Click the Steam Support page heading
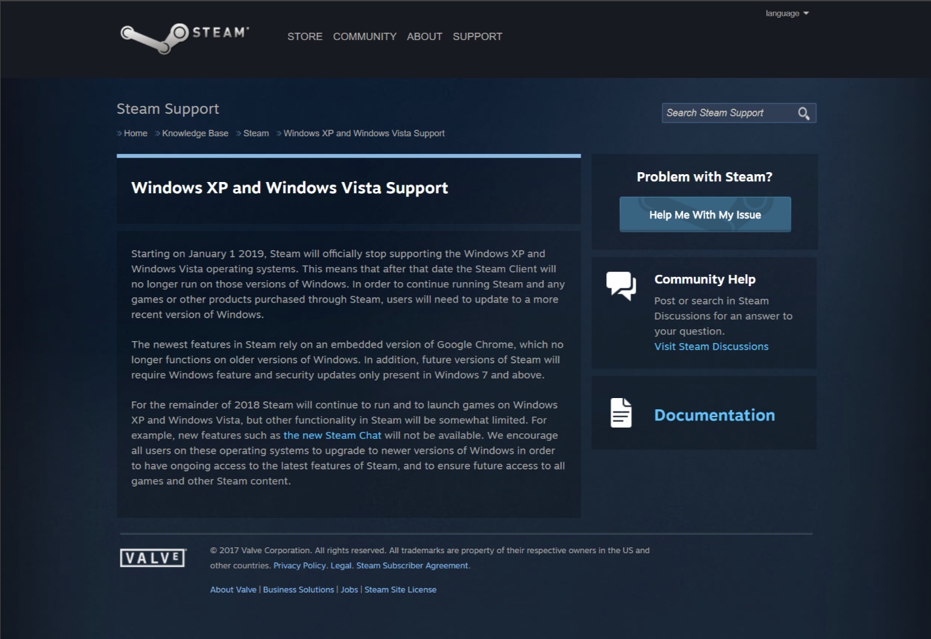The image size is (931, 639). click(x=168, y=109)
